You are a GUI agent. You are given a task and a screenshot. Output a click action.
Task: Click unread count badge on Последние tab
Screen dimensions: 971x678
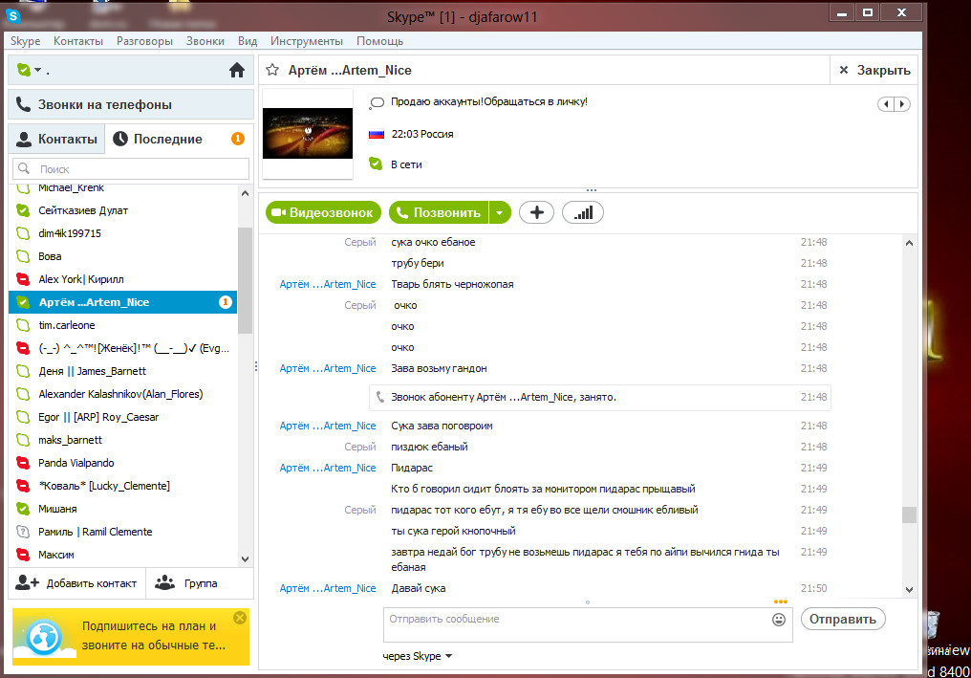click(x=238, y=139)
